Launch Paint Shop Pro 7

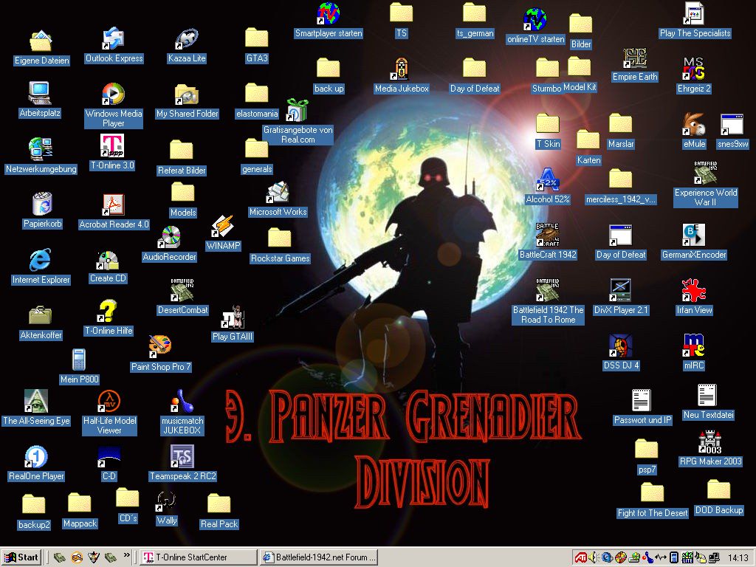[x=160, y=347]
